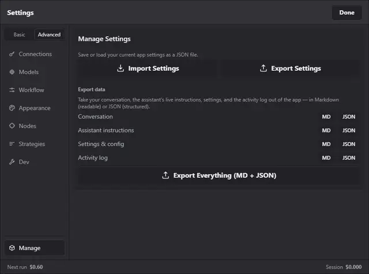
Task: Export Conversation as JSON
Action: (349, 117)
